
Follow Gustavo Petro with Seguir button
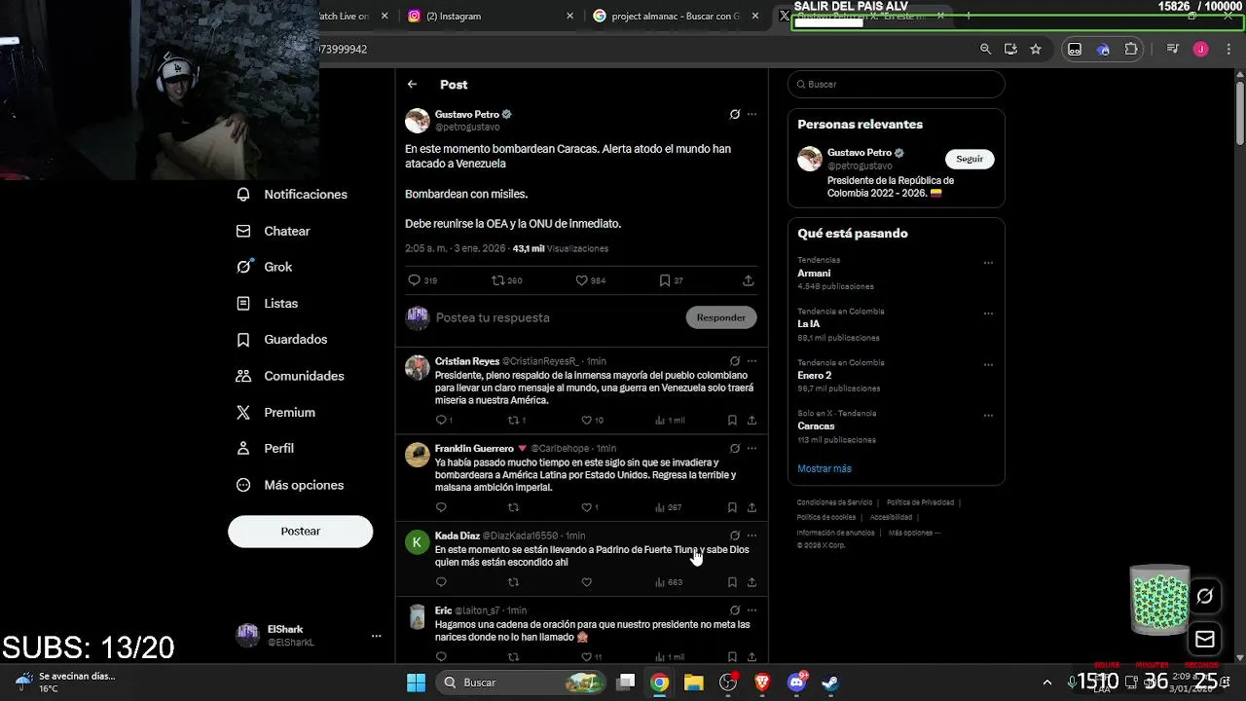pyautogui.click(x=970, y=159)
